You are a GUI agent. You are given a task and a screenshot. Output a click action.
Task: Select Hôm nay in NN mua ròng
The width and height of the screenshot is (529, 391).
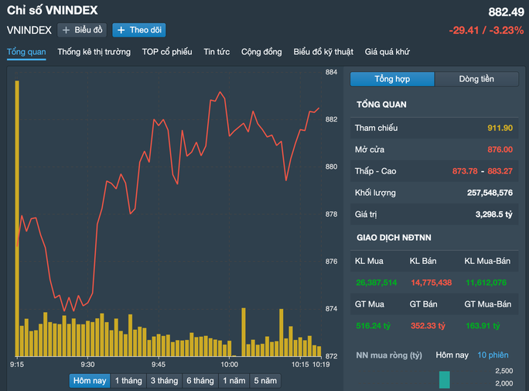(x=452, y=355)
